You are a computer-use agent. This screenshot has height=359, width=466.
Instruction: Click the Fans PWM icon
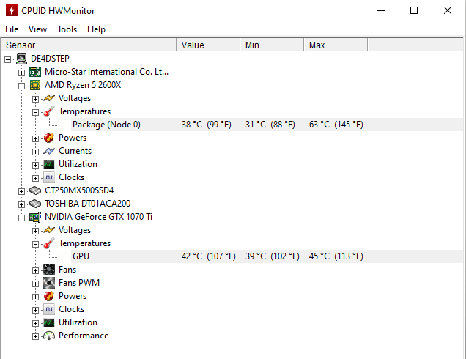pos(49,283)
